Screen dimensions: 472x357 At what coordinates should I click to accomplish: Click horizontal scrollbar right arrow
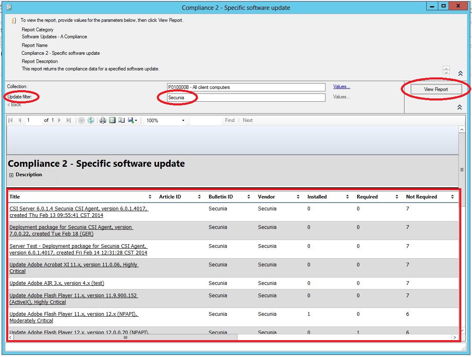(x=455, y=337)
